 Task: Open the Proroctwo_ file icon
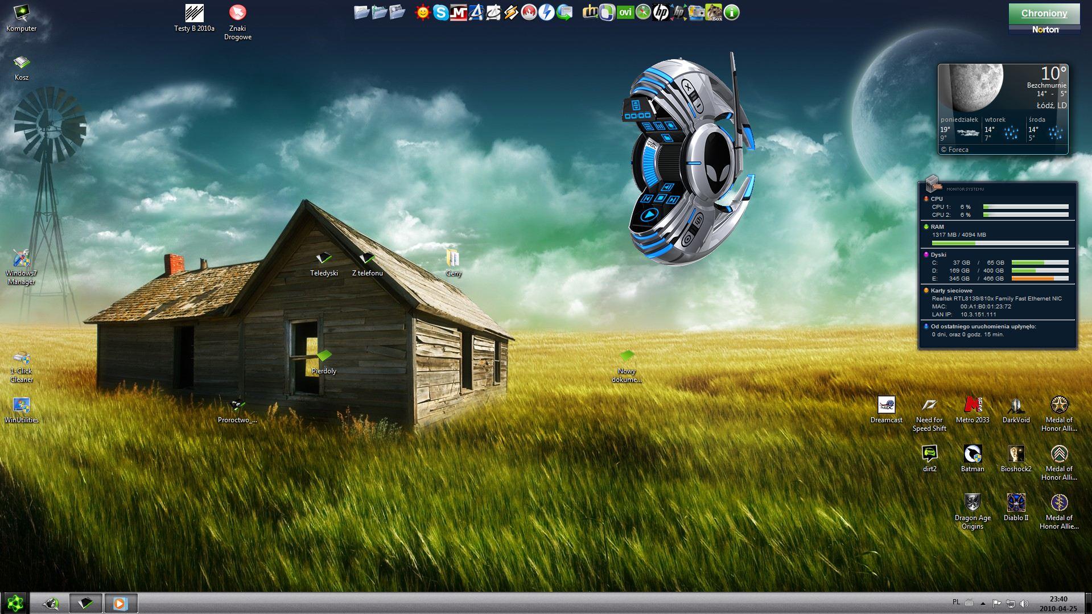pos(237,411)
